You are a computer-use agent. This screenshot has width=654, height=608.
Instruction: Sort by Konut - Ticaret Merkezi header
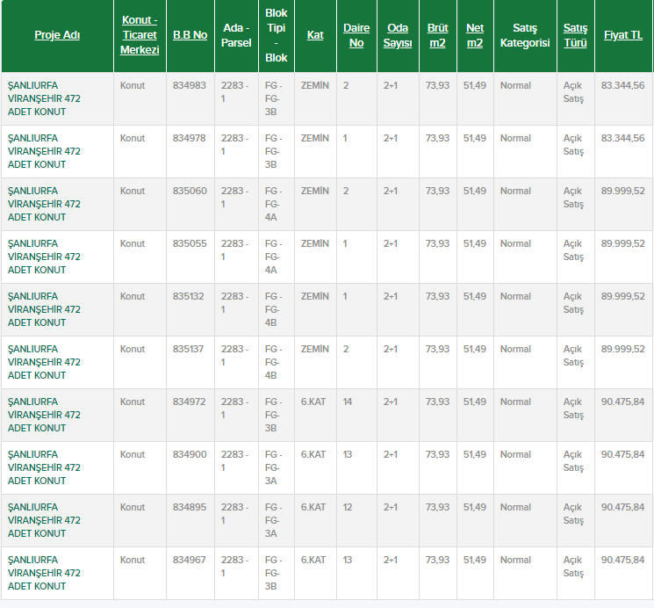coord(140,35)
